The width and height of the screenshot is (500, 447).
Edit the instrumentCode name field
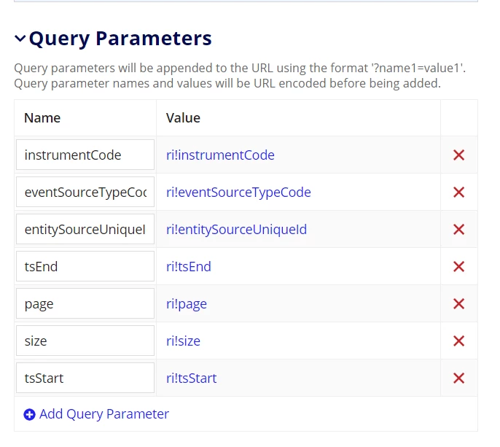click(x=85, y=155)
